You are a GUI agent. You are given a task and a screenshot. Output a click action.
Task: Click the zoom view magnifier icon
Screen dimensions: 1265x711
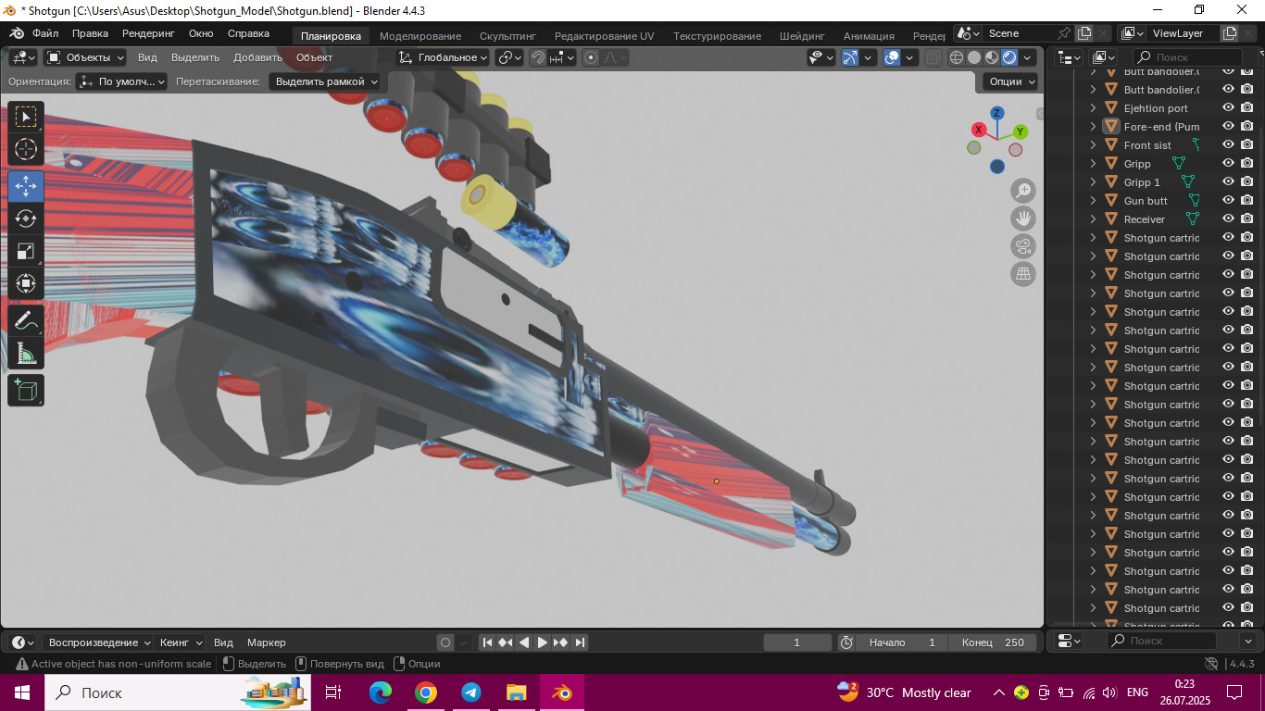[1023, 191]
